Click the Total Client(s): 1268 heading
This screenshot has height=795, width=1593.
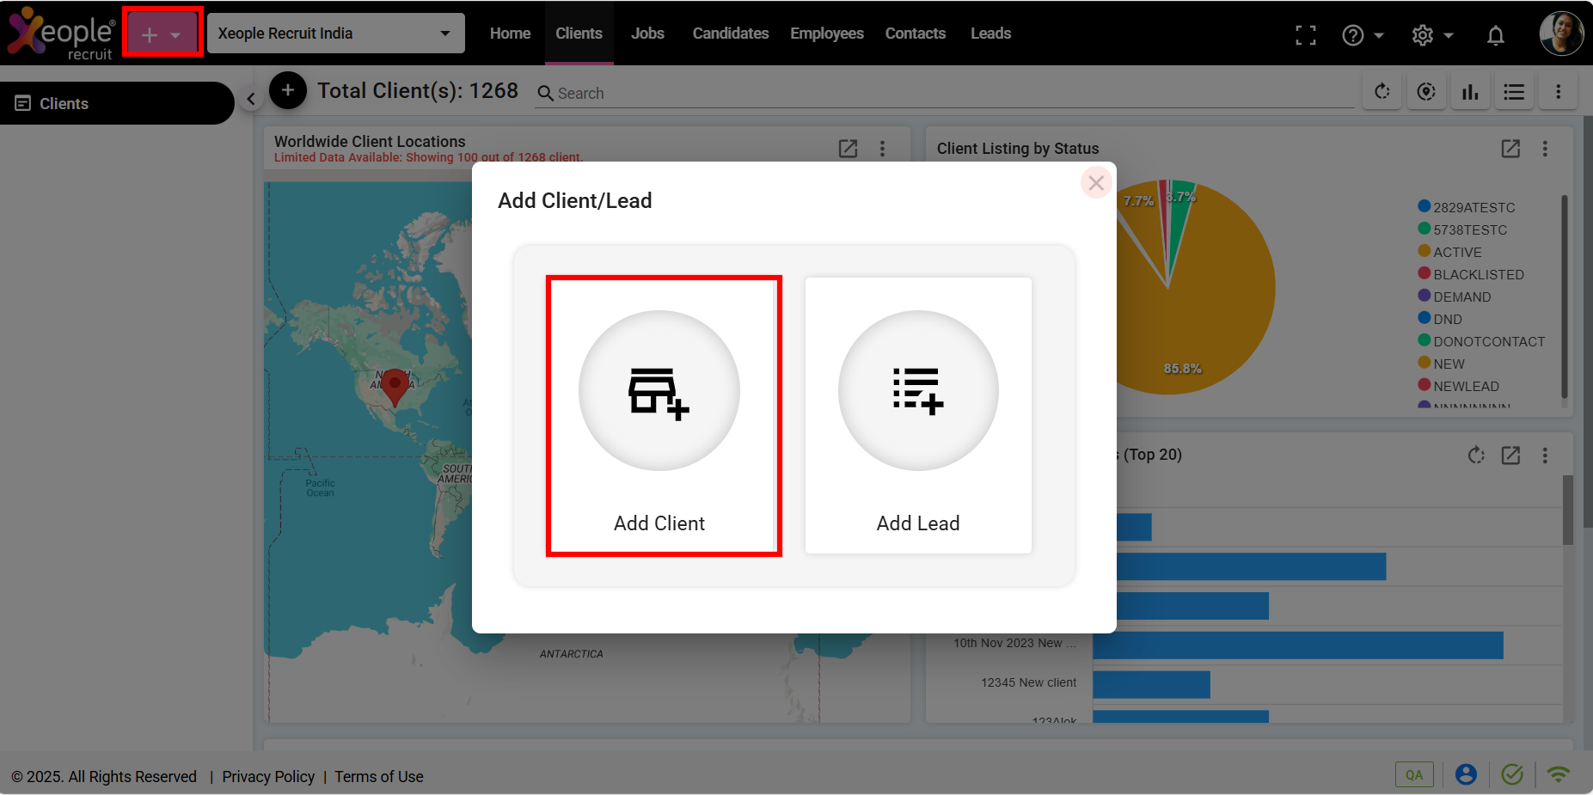(418, 90)
